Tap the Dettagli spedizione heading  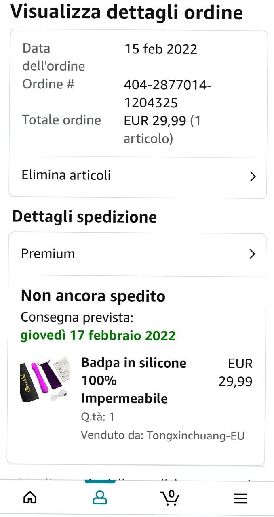(x=84, y=217)
